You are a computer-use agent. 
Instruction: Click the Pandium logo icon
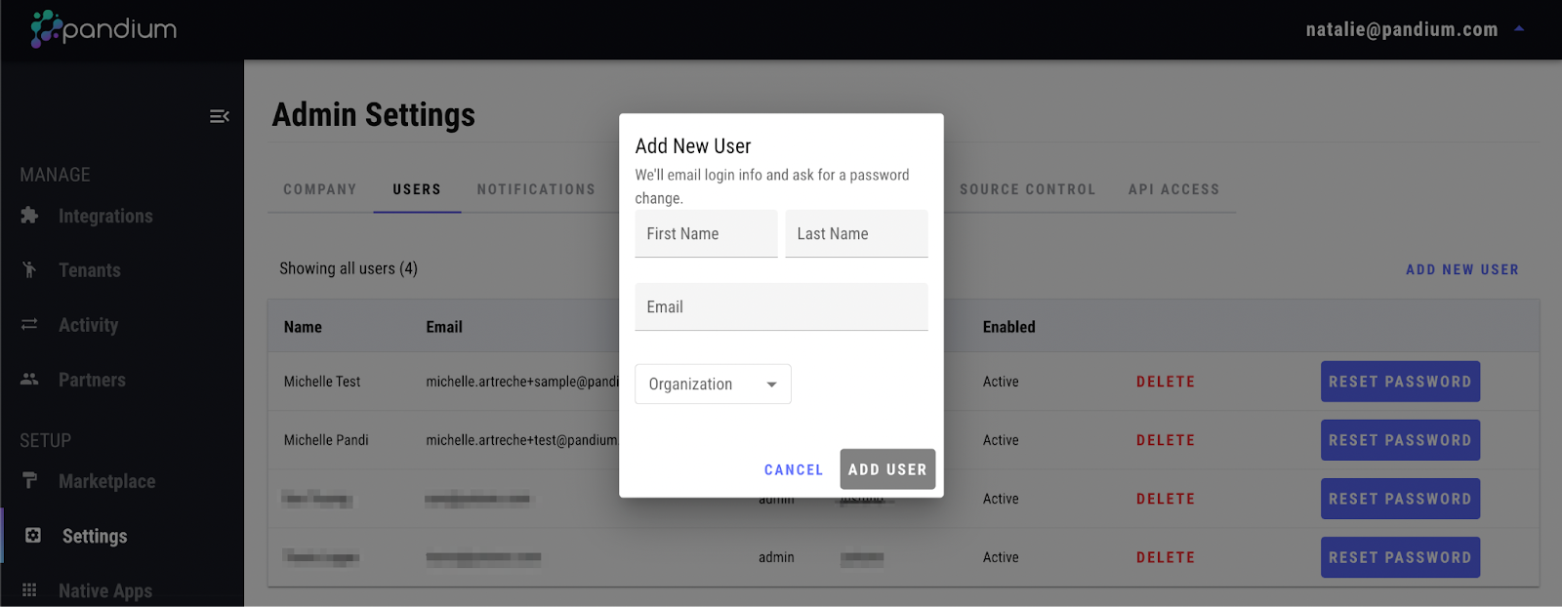pos(45,29)
